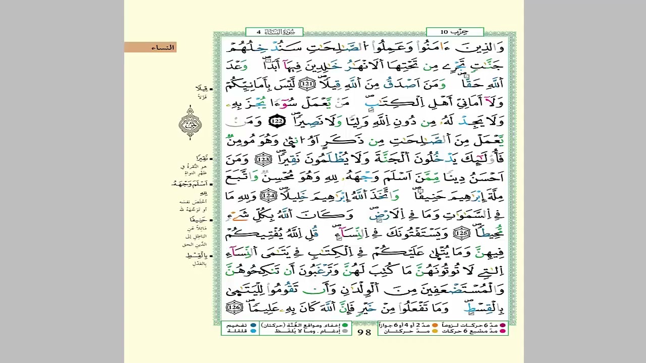Viewport: 646px width, 363px height.
Task: Click the margin word بِالْقِسْطِ
Action: point(197,256)
